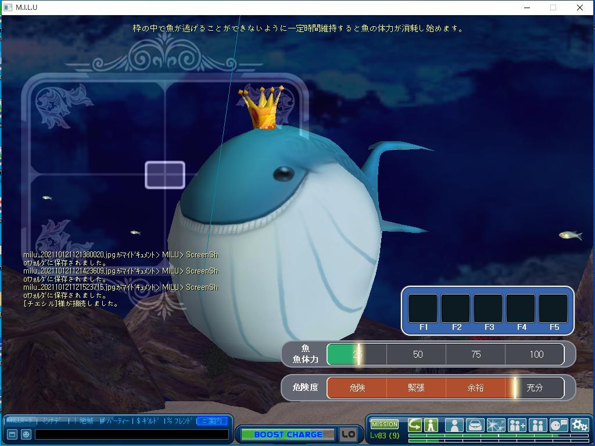595x446 pixels.
Task: Click the emoticon smiley button
Action: coord(26,434)
